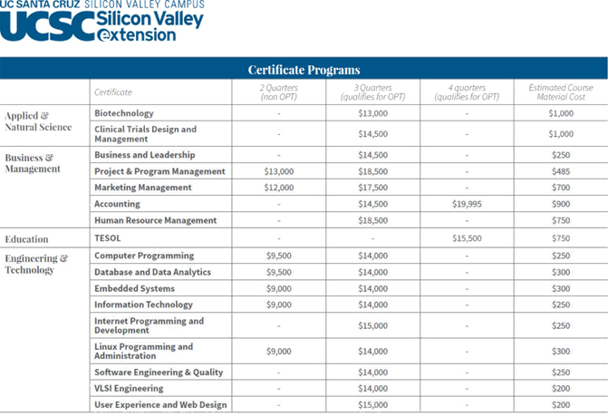Click Clinical Trials Design and Management
Screen dimensions: 608x416
point(145,134)
